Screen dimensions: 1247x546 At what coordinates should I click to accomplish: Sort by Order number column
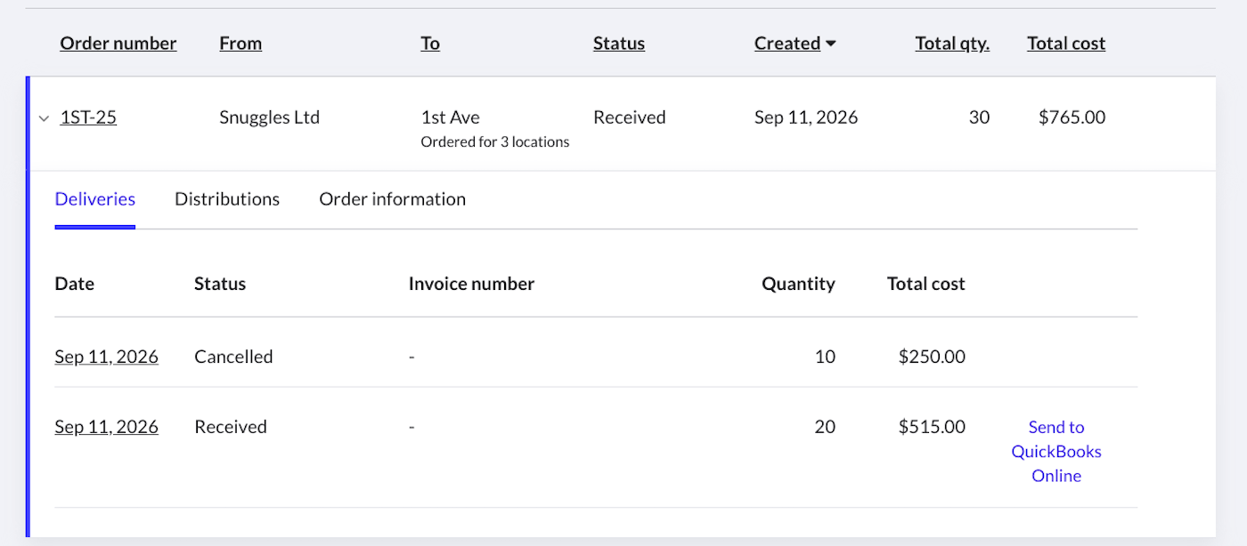tap(118, 44)
